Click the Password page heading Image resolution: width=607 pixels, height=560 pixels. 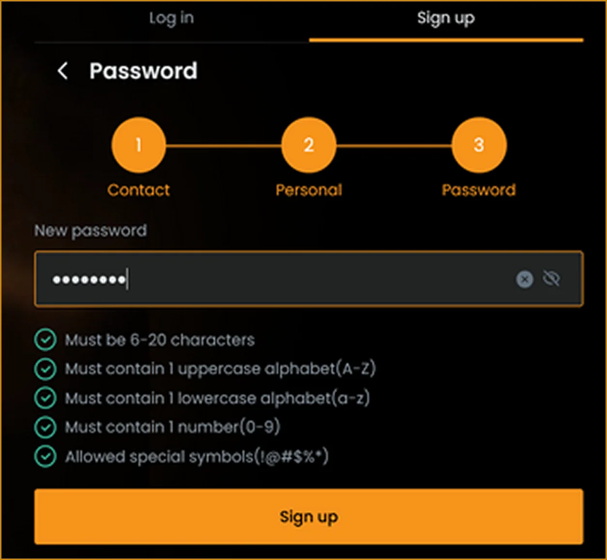(x=143, y=71)
